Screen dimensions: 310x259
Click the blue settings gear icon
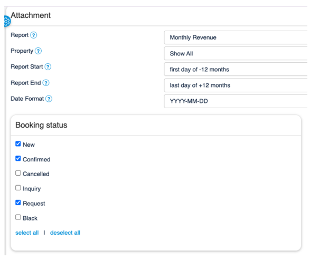7,21
